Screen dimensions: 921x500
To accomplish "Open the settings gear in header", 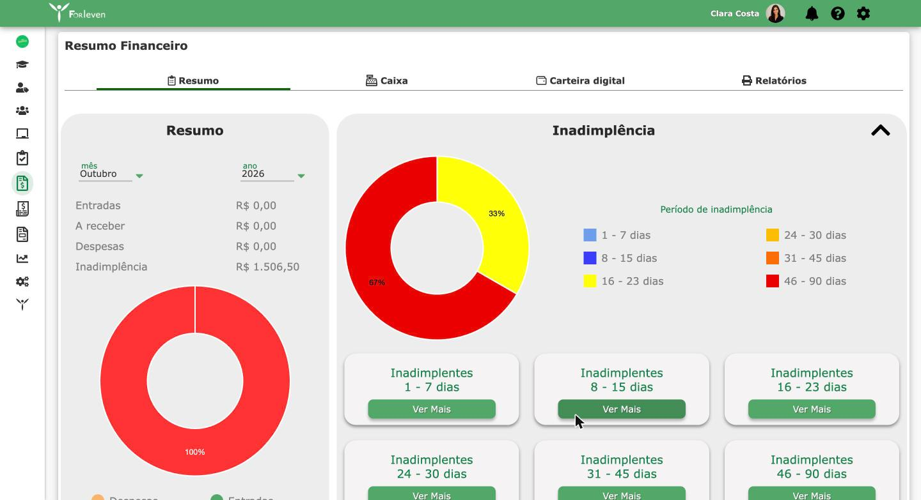I will (x=863, y=13).
